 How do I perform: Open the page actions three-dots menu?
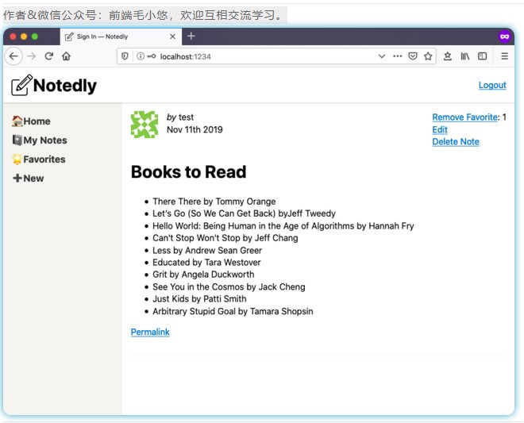coord(397,56)
